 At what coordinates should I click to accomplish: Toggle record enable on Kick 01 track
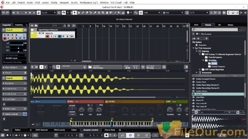tap(47, 36)
